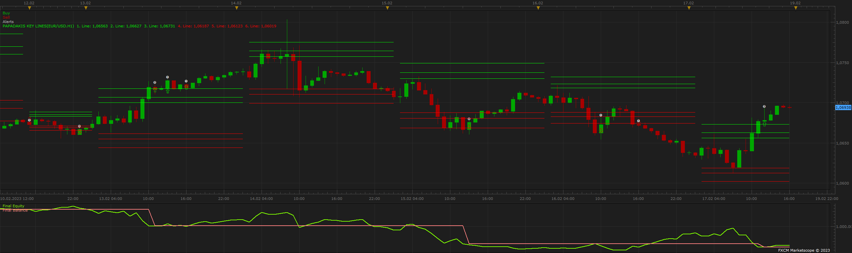852x253 pixels.
Task: Click the '17.02 04:00' time axis label
Action: (714, 199)
